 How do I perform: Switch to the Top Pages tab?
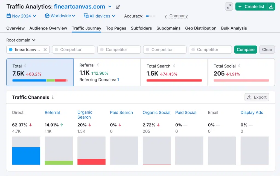point(116,28)
